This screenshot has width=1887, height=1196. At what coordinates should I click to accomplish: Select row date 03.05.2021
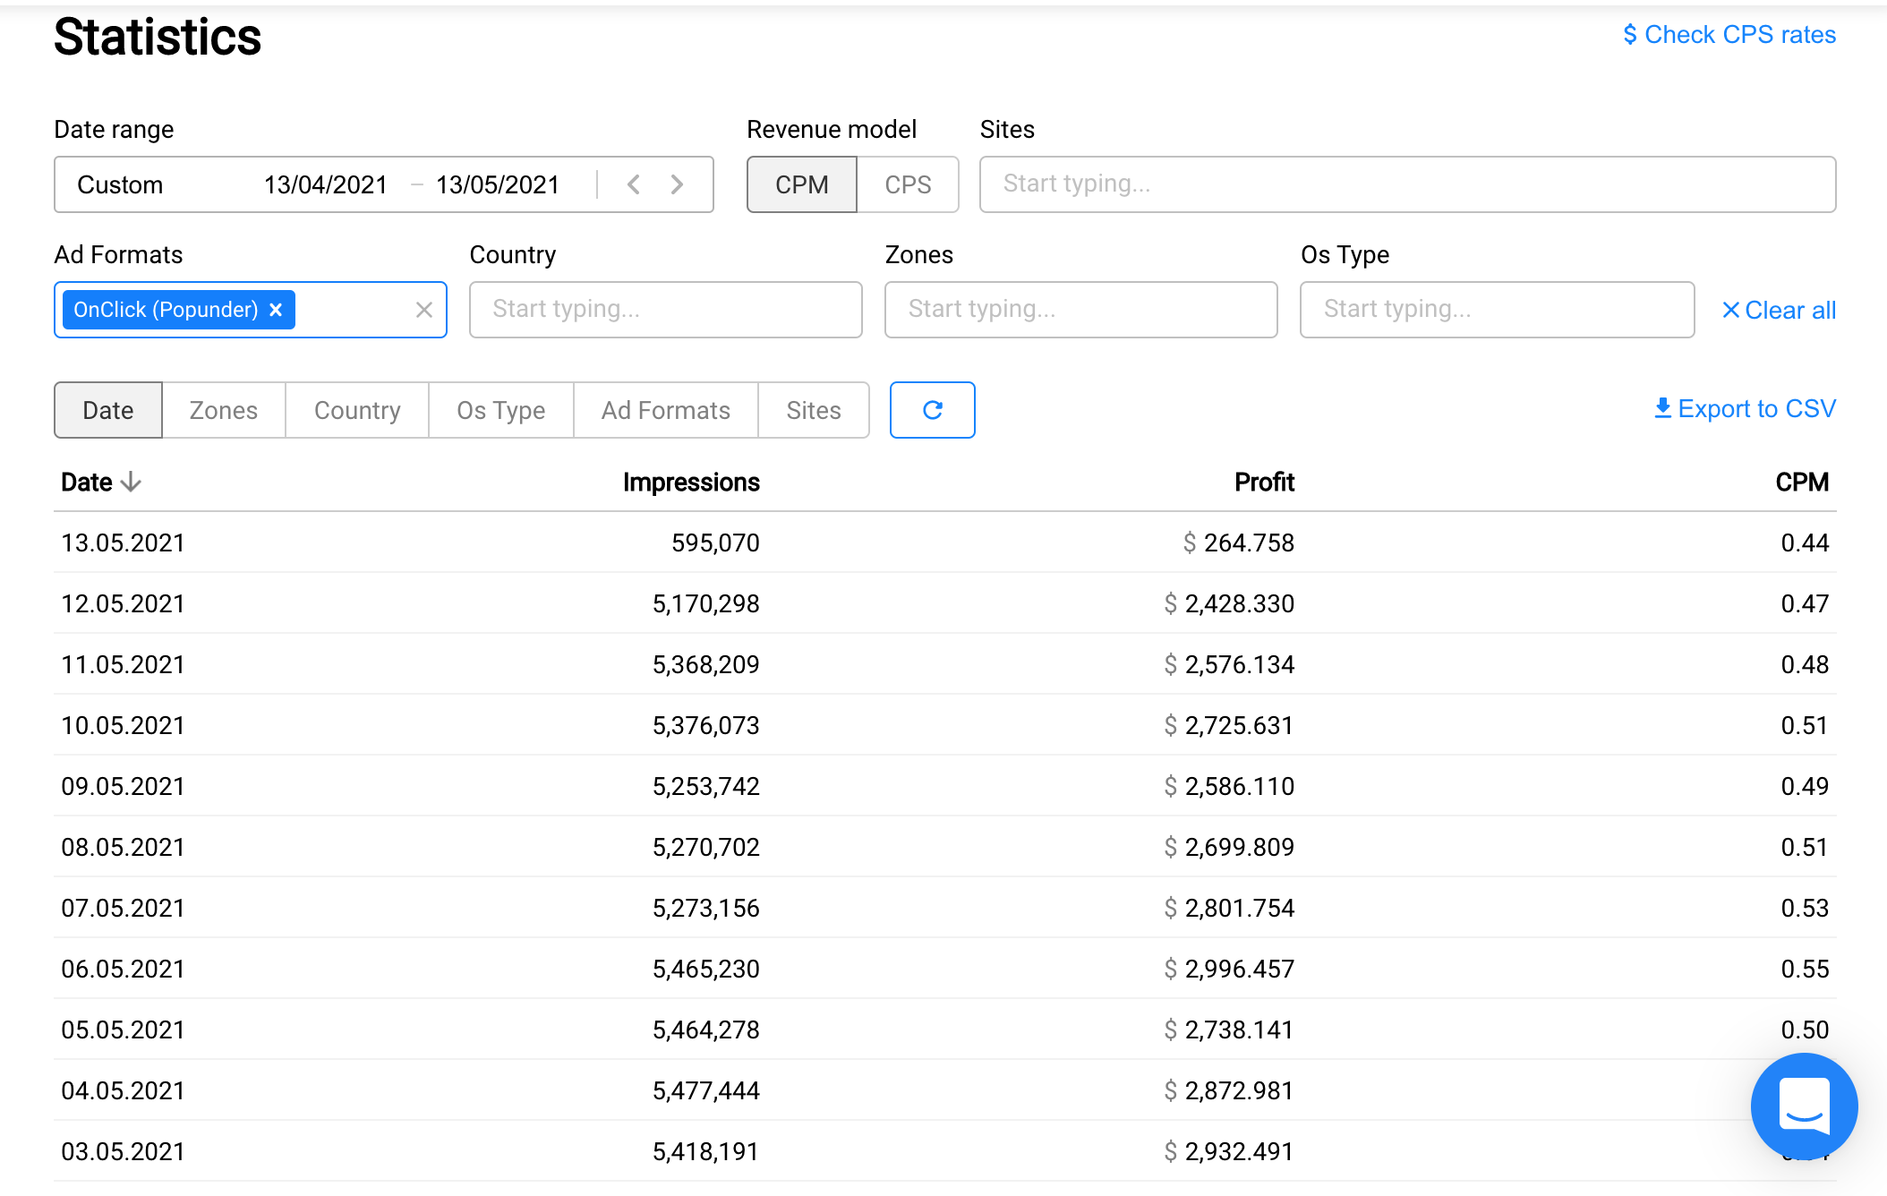pyautogui.click(x=123, y=1152)
